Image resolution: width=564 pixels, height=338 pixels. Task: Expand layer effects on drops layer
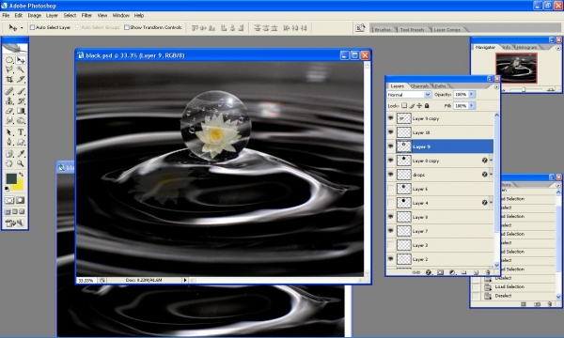[491, 175]
